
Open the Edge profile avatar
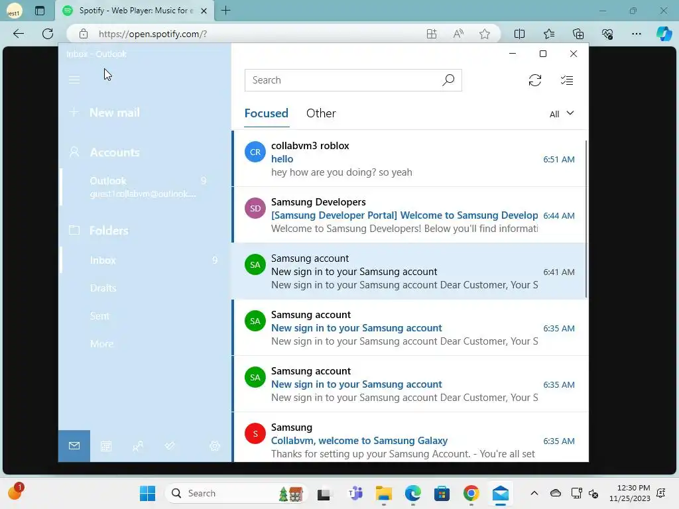tap(15, 11)
